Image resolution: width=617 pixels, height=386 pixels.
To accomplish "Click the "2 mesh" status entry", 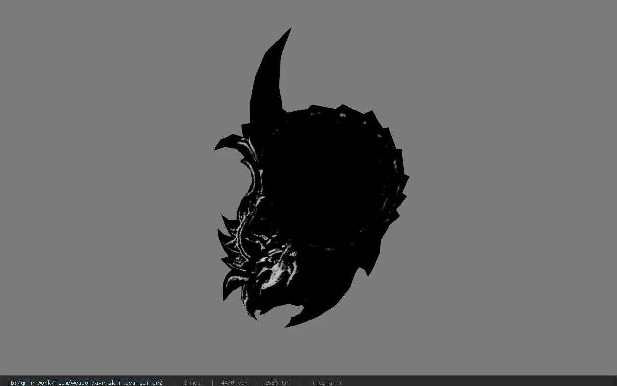I will pos(193,383).
